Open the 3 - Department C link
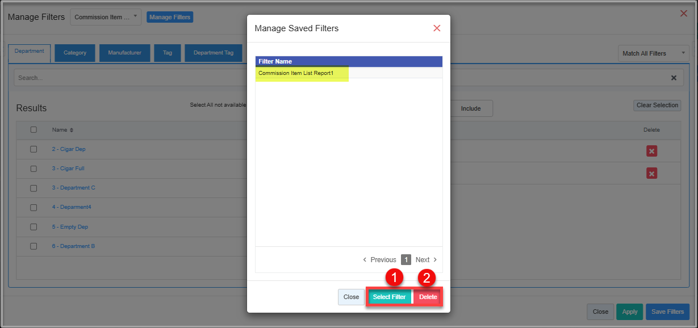The height and width of the screenshot is (328, 698). 74,188
